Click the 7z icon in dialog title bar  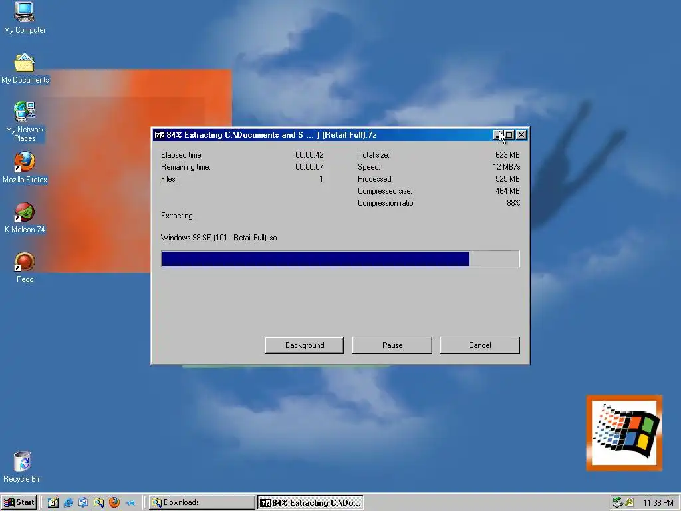coord(160,135)
